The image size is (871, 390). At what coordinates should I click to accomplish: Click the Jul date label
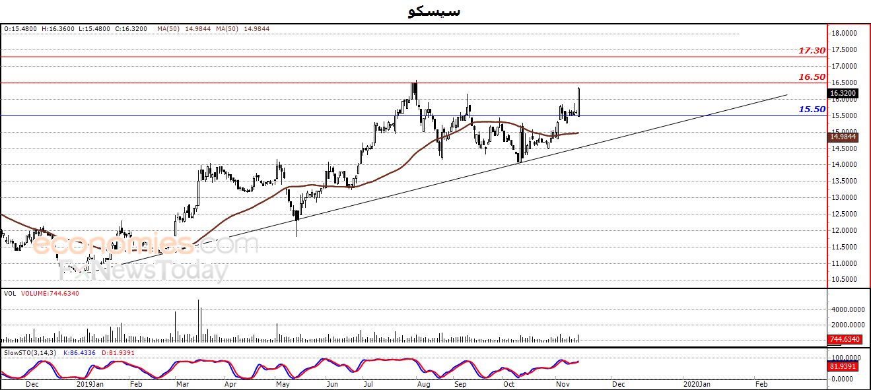[x=368, y=383]
